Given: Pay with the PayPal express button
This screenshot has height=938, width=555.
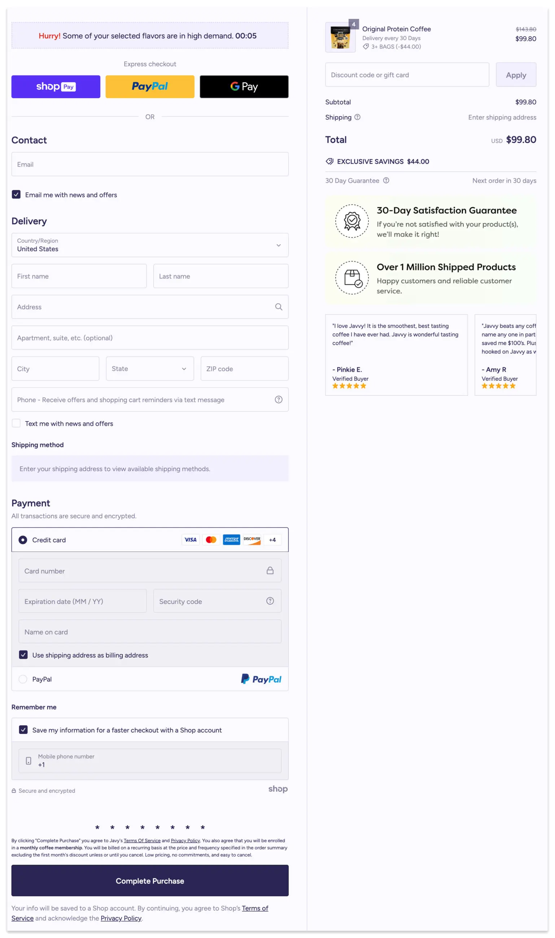Looking at the screenshot, I should click(x=150, y=86).
